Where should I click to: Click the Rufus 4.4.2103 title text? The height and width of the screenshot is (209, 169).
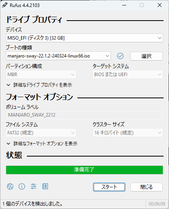tap(25, 5)
